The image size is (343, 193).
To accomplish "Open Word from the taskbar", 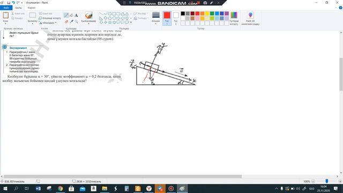I will click(x=38, y=188).
